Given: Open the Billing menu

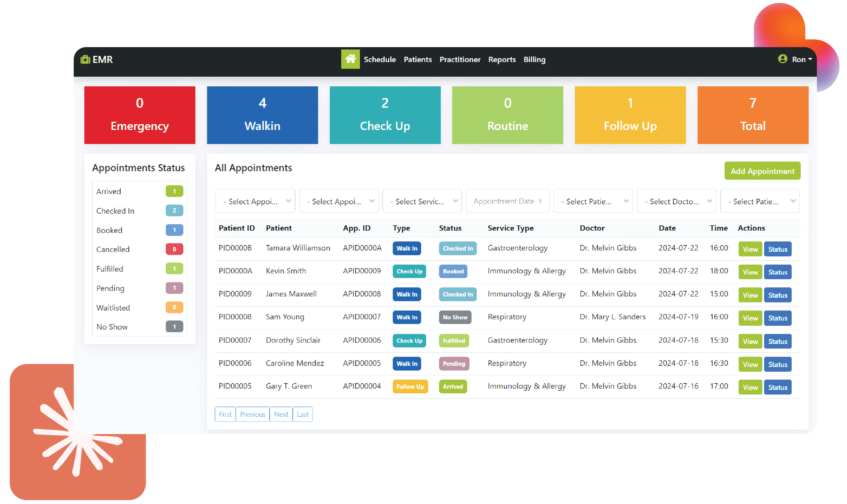Looking at the screenshot, I should click(x=534, y=59).
